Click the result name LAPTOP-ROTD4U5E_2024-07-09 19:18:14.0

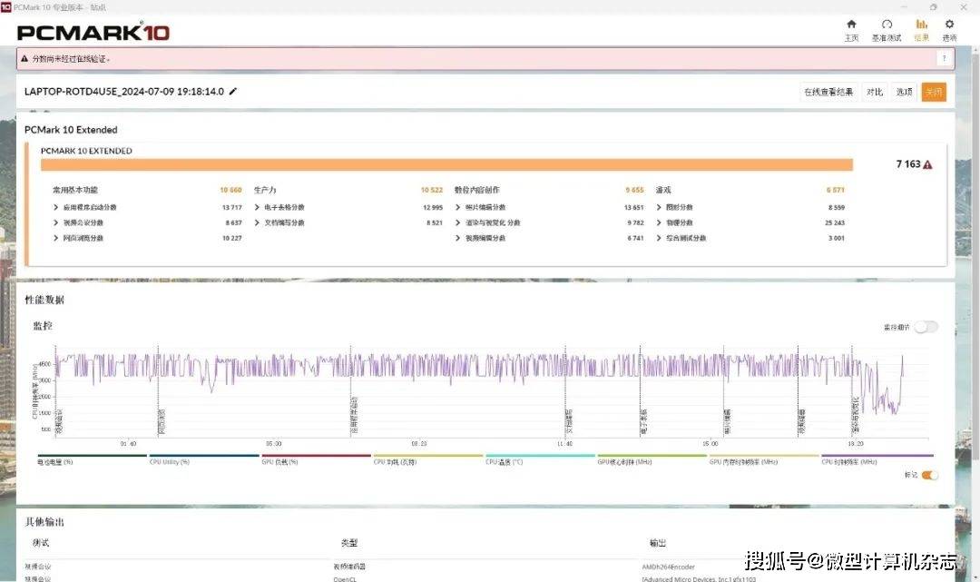click(123, 92)
